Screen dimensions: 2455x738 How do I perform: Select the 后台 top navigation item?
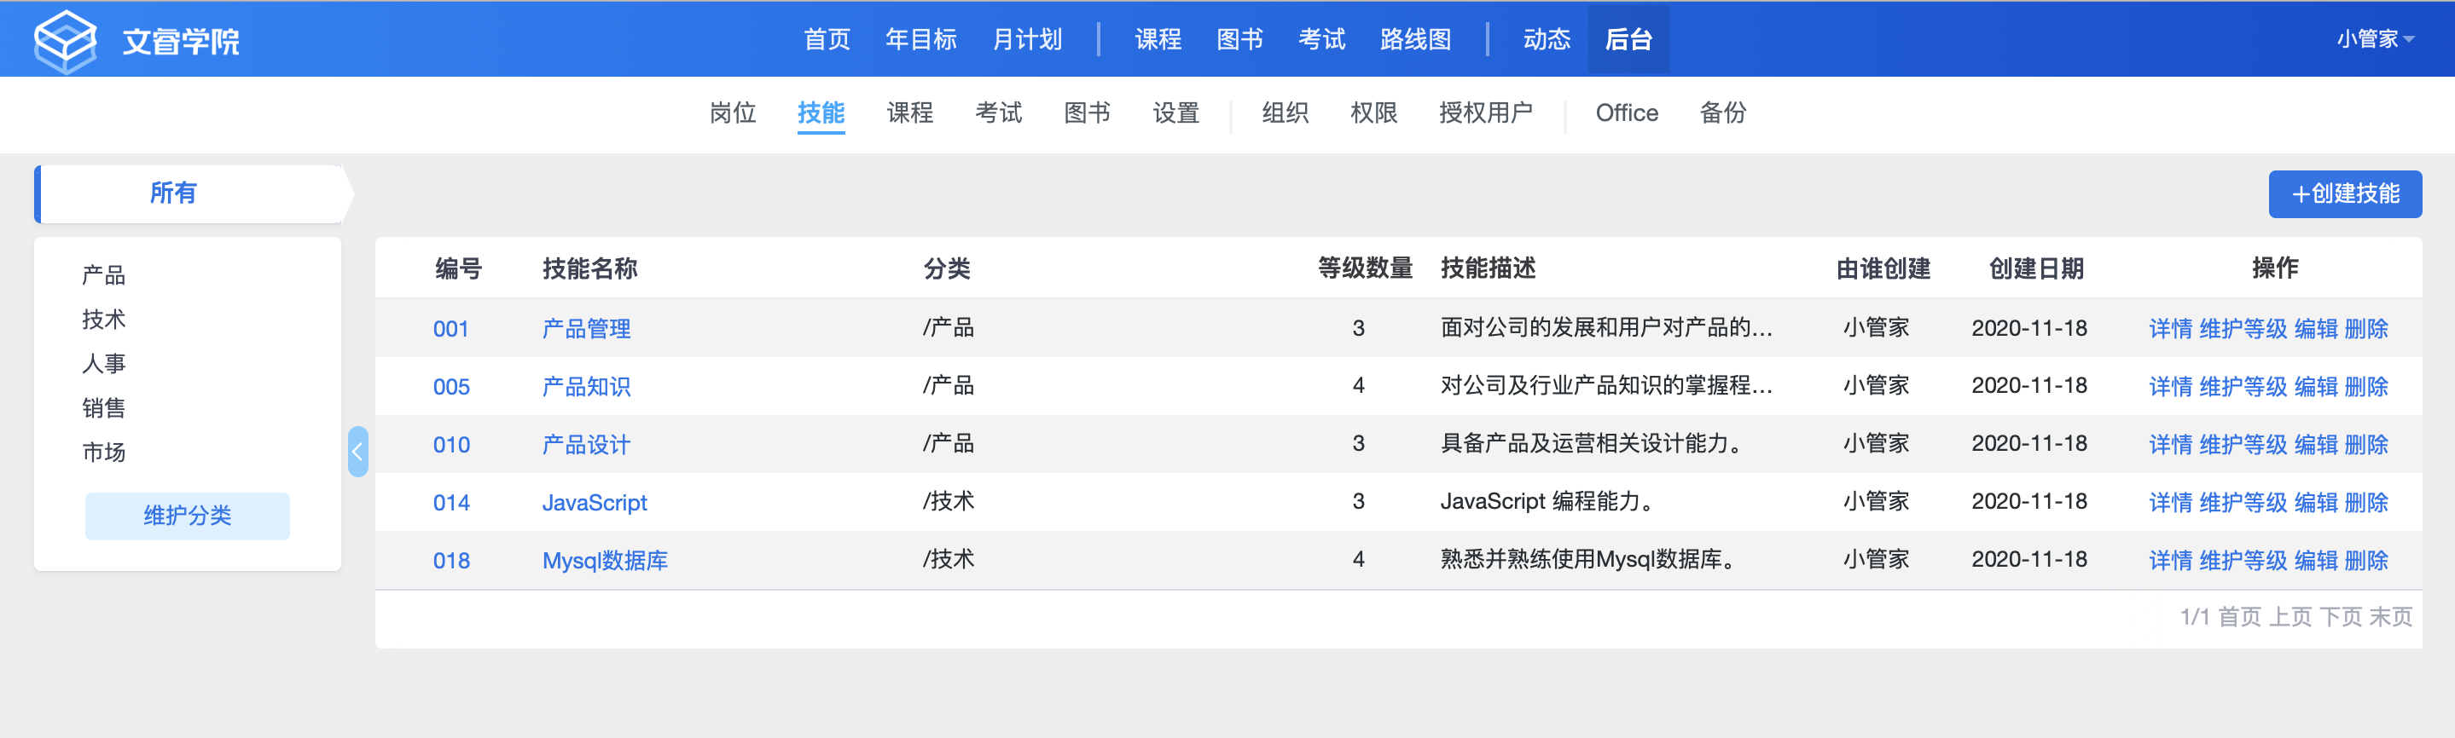pos(1628,39)
